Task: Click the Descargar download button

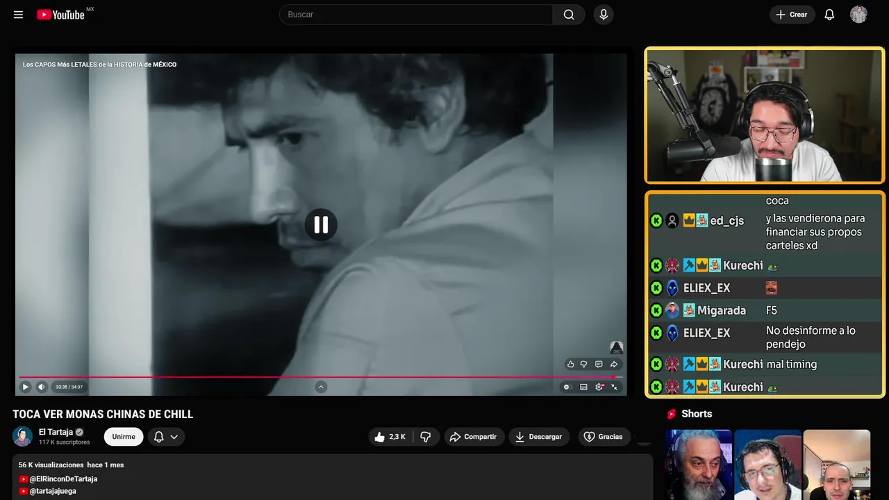Action: [539, 437]
